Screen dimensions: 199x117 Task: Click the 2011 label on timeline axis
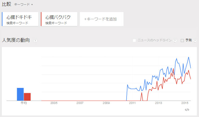(x=132, y=103)
